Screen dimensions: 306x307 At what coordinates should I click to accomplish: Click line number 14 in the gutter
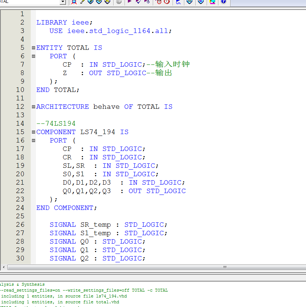pos(20,123)
